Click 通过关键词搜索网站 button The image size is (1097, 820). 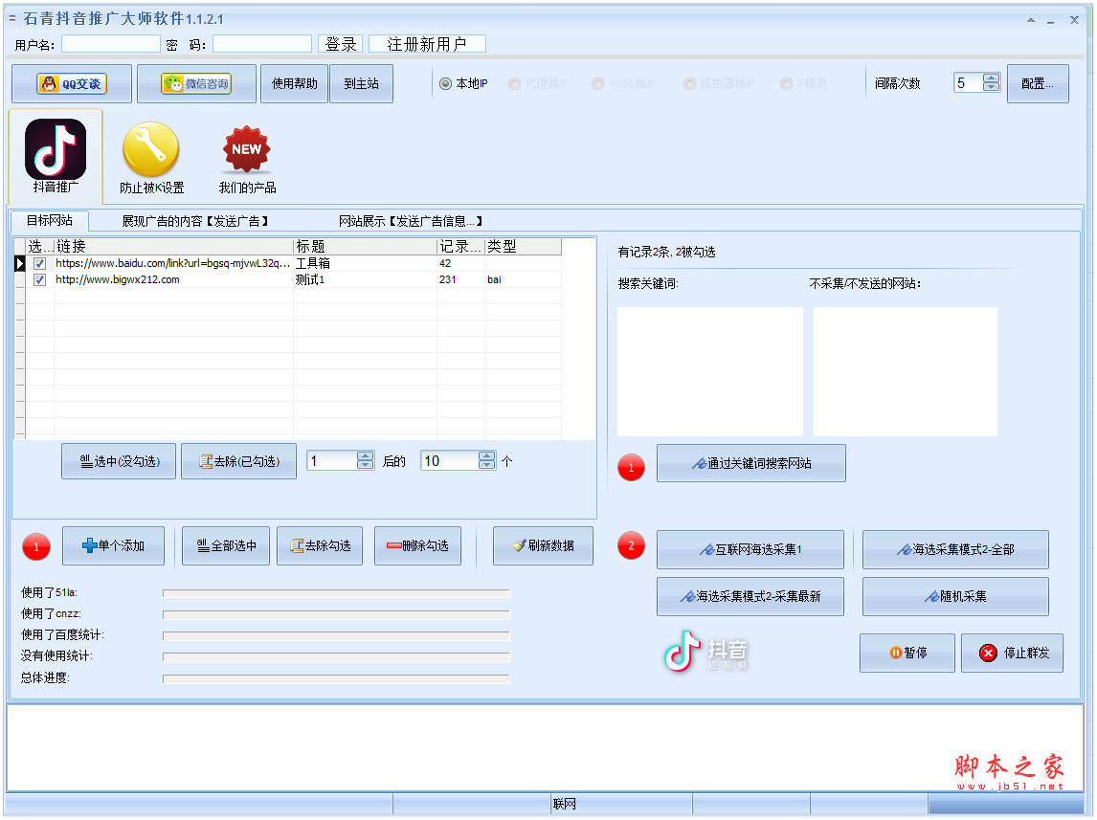click(x=751, y=463)
